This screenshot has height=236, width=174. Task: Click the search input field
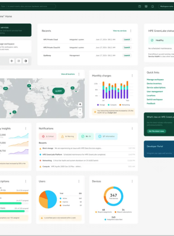click(28, 6)
